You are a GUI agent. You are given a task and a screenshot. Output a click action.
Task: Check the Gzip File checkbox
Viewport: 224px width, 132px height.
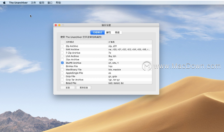[x=62, y=76]
